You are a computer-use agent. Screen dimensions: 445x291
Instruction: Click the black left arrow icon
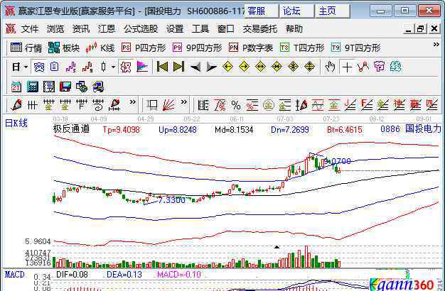pos(195,67)
